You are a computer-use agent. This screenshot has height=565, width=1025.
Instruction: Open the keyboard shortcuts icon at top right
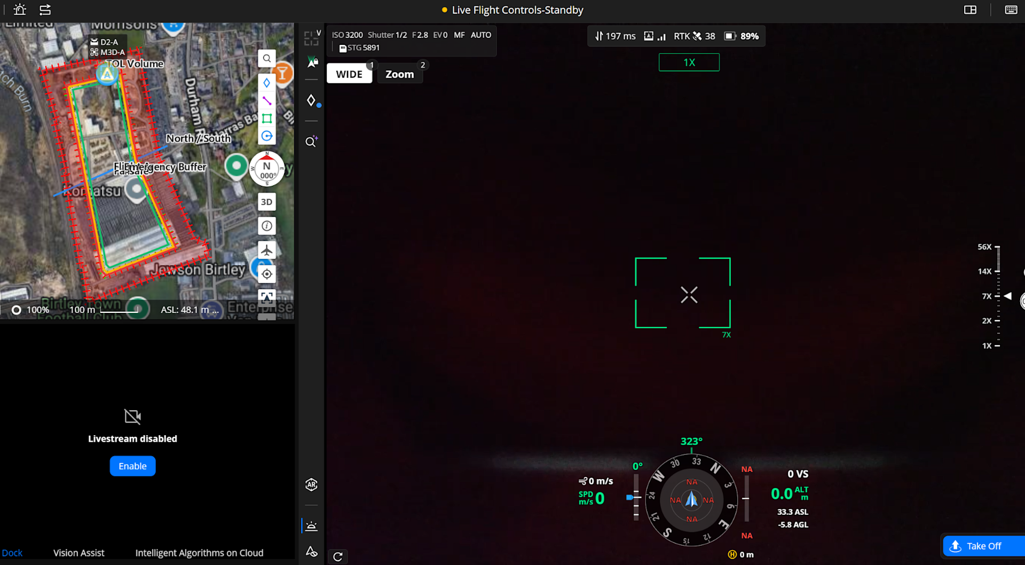(1011, 10)
